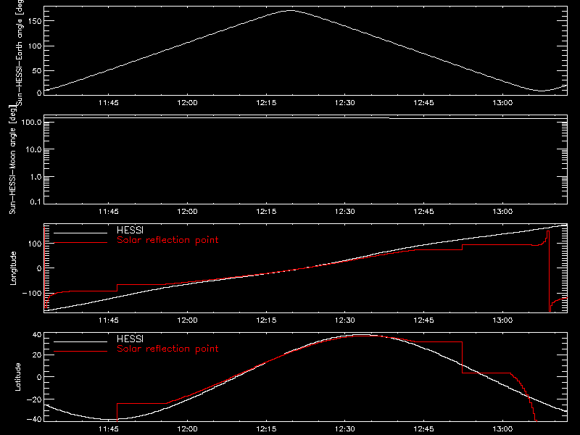Click Solar reflection point legend in Longitude panel
Screen dimensions: 580x435
(167, 240)
